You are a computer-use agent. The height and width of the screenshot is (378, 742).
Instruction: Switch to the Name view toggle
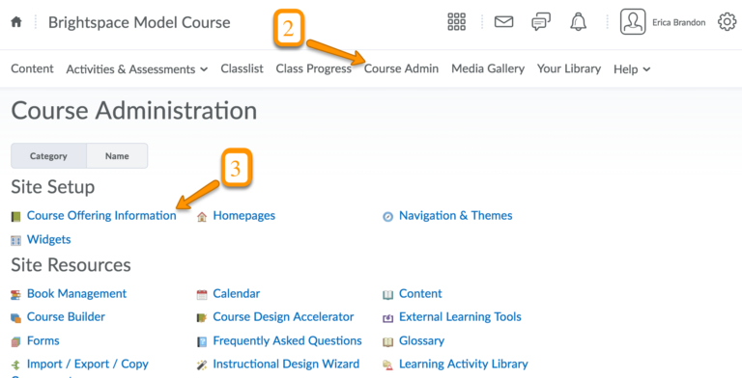117,156
